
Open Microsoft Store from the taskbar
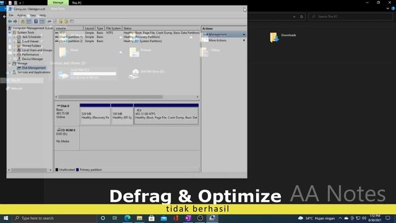[152, 218]
